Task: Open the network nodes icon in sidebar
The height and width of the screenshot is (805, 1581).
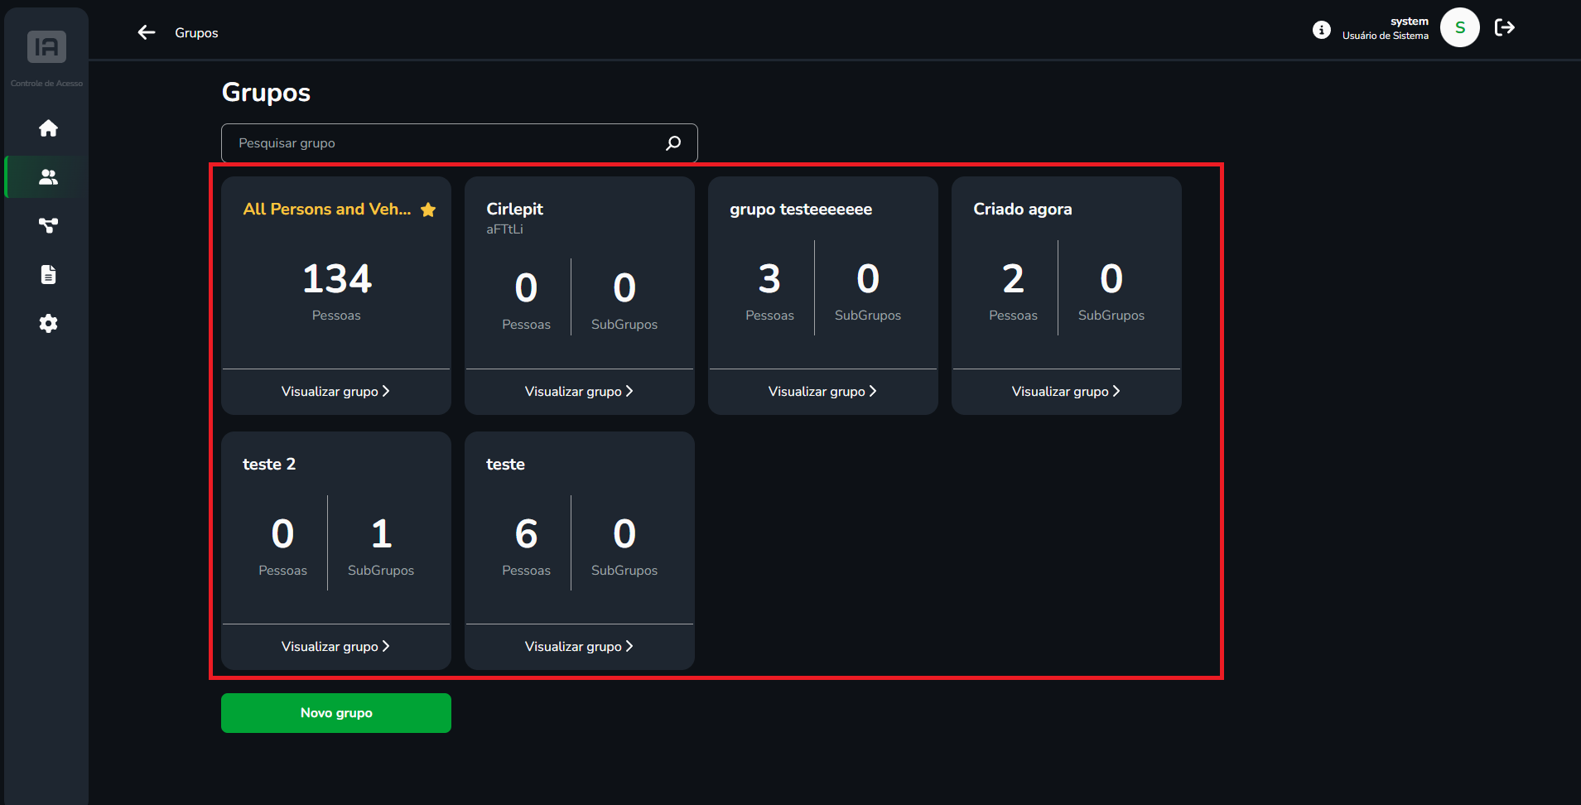Action: click(48, 225)
